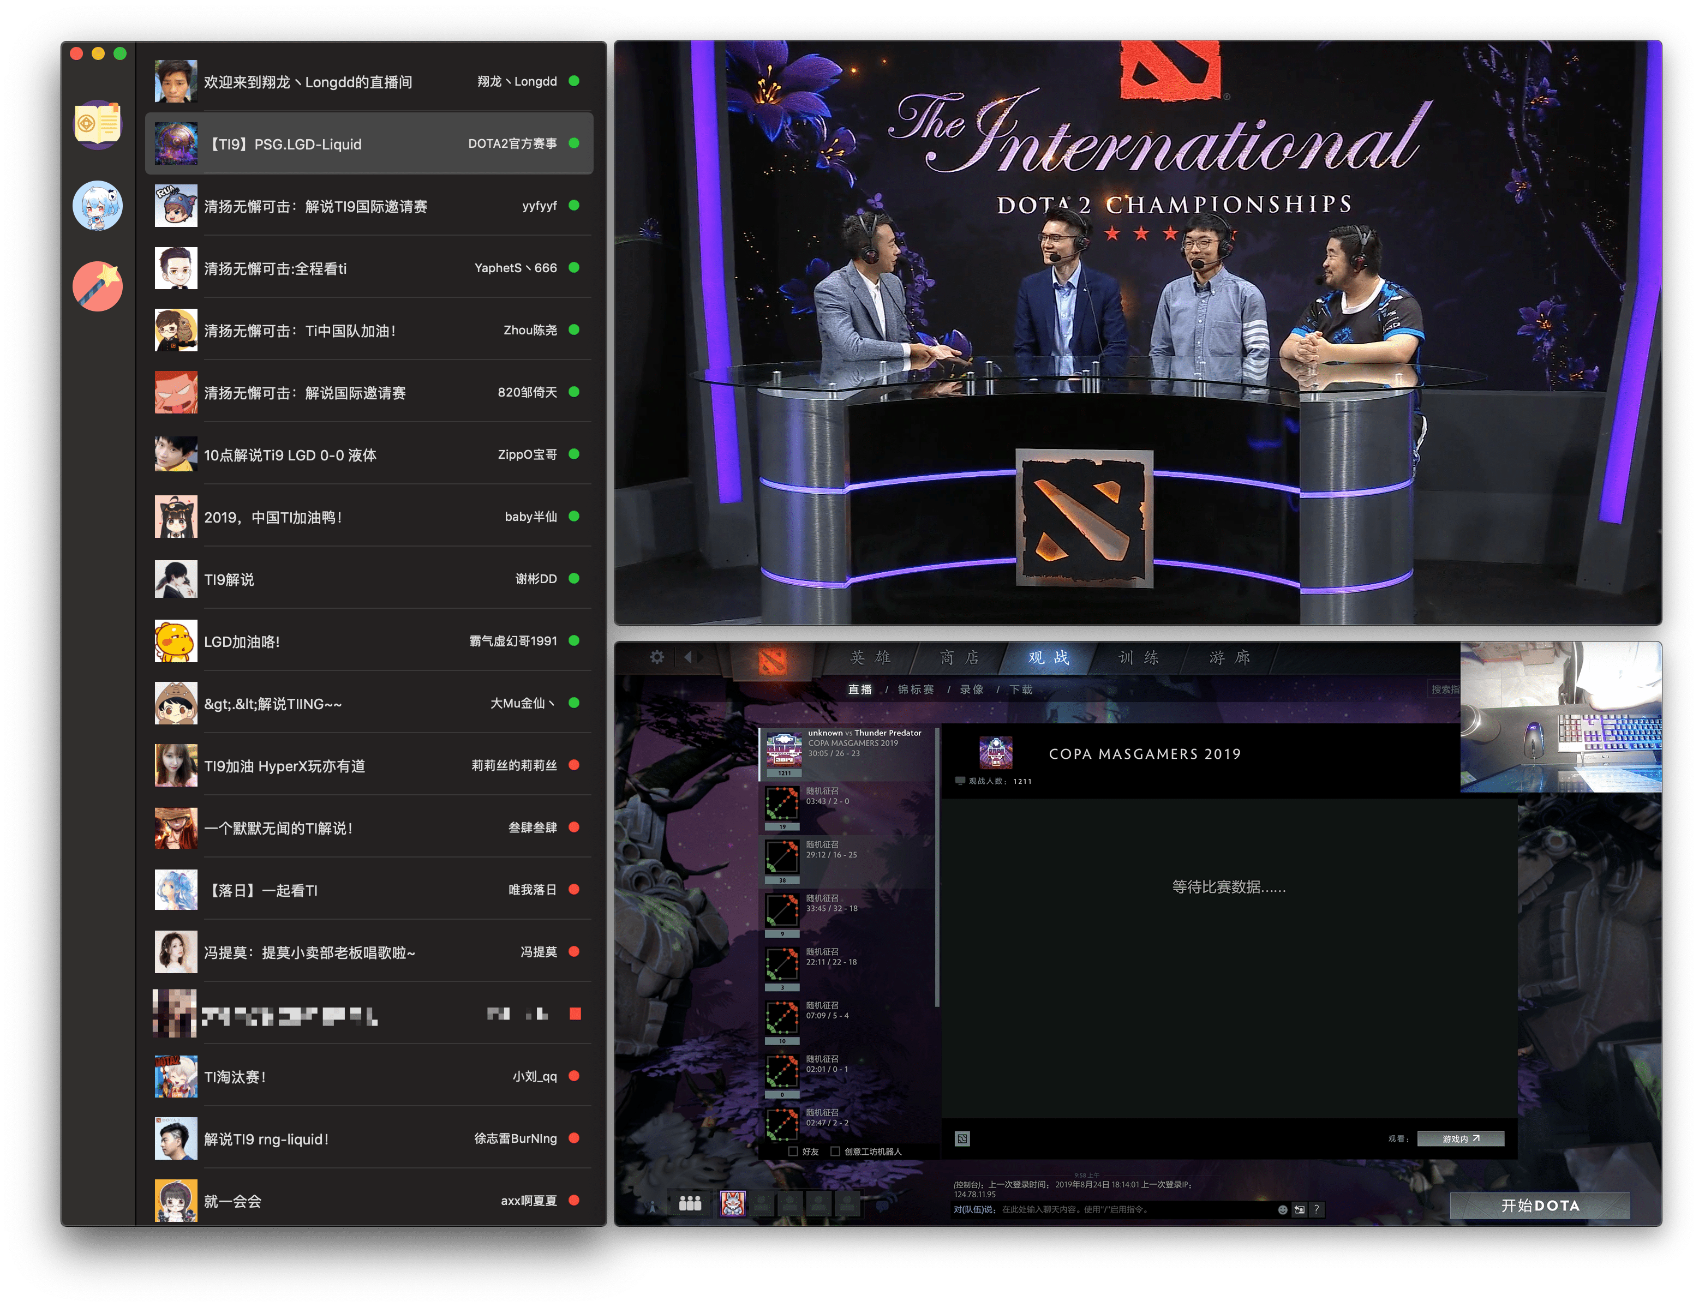Enable the 创意工坊机器人 checkbox
1699x1307 pixels.
[835, 1152]
